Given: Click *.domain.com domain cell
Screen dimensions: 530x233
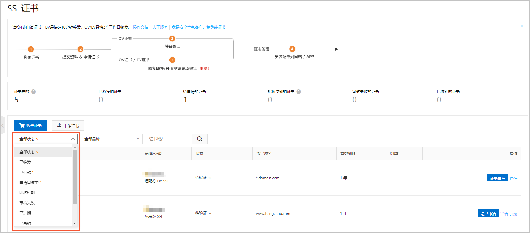Looking at the screenshot, I should 268,178.
